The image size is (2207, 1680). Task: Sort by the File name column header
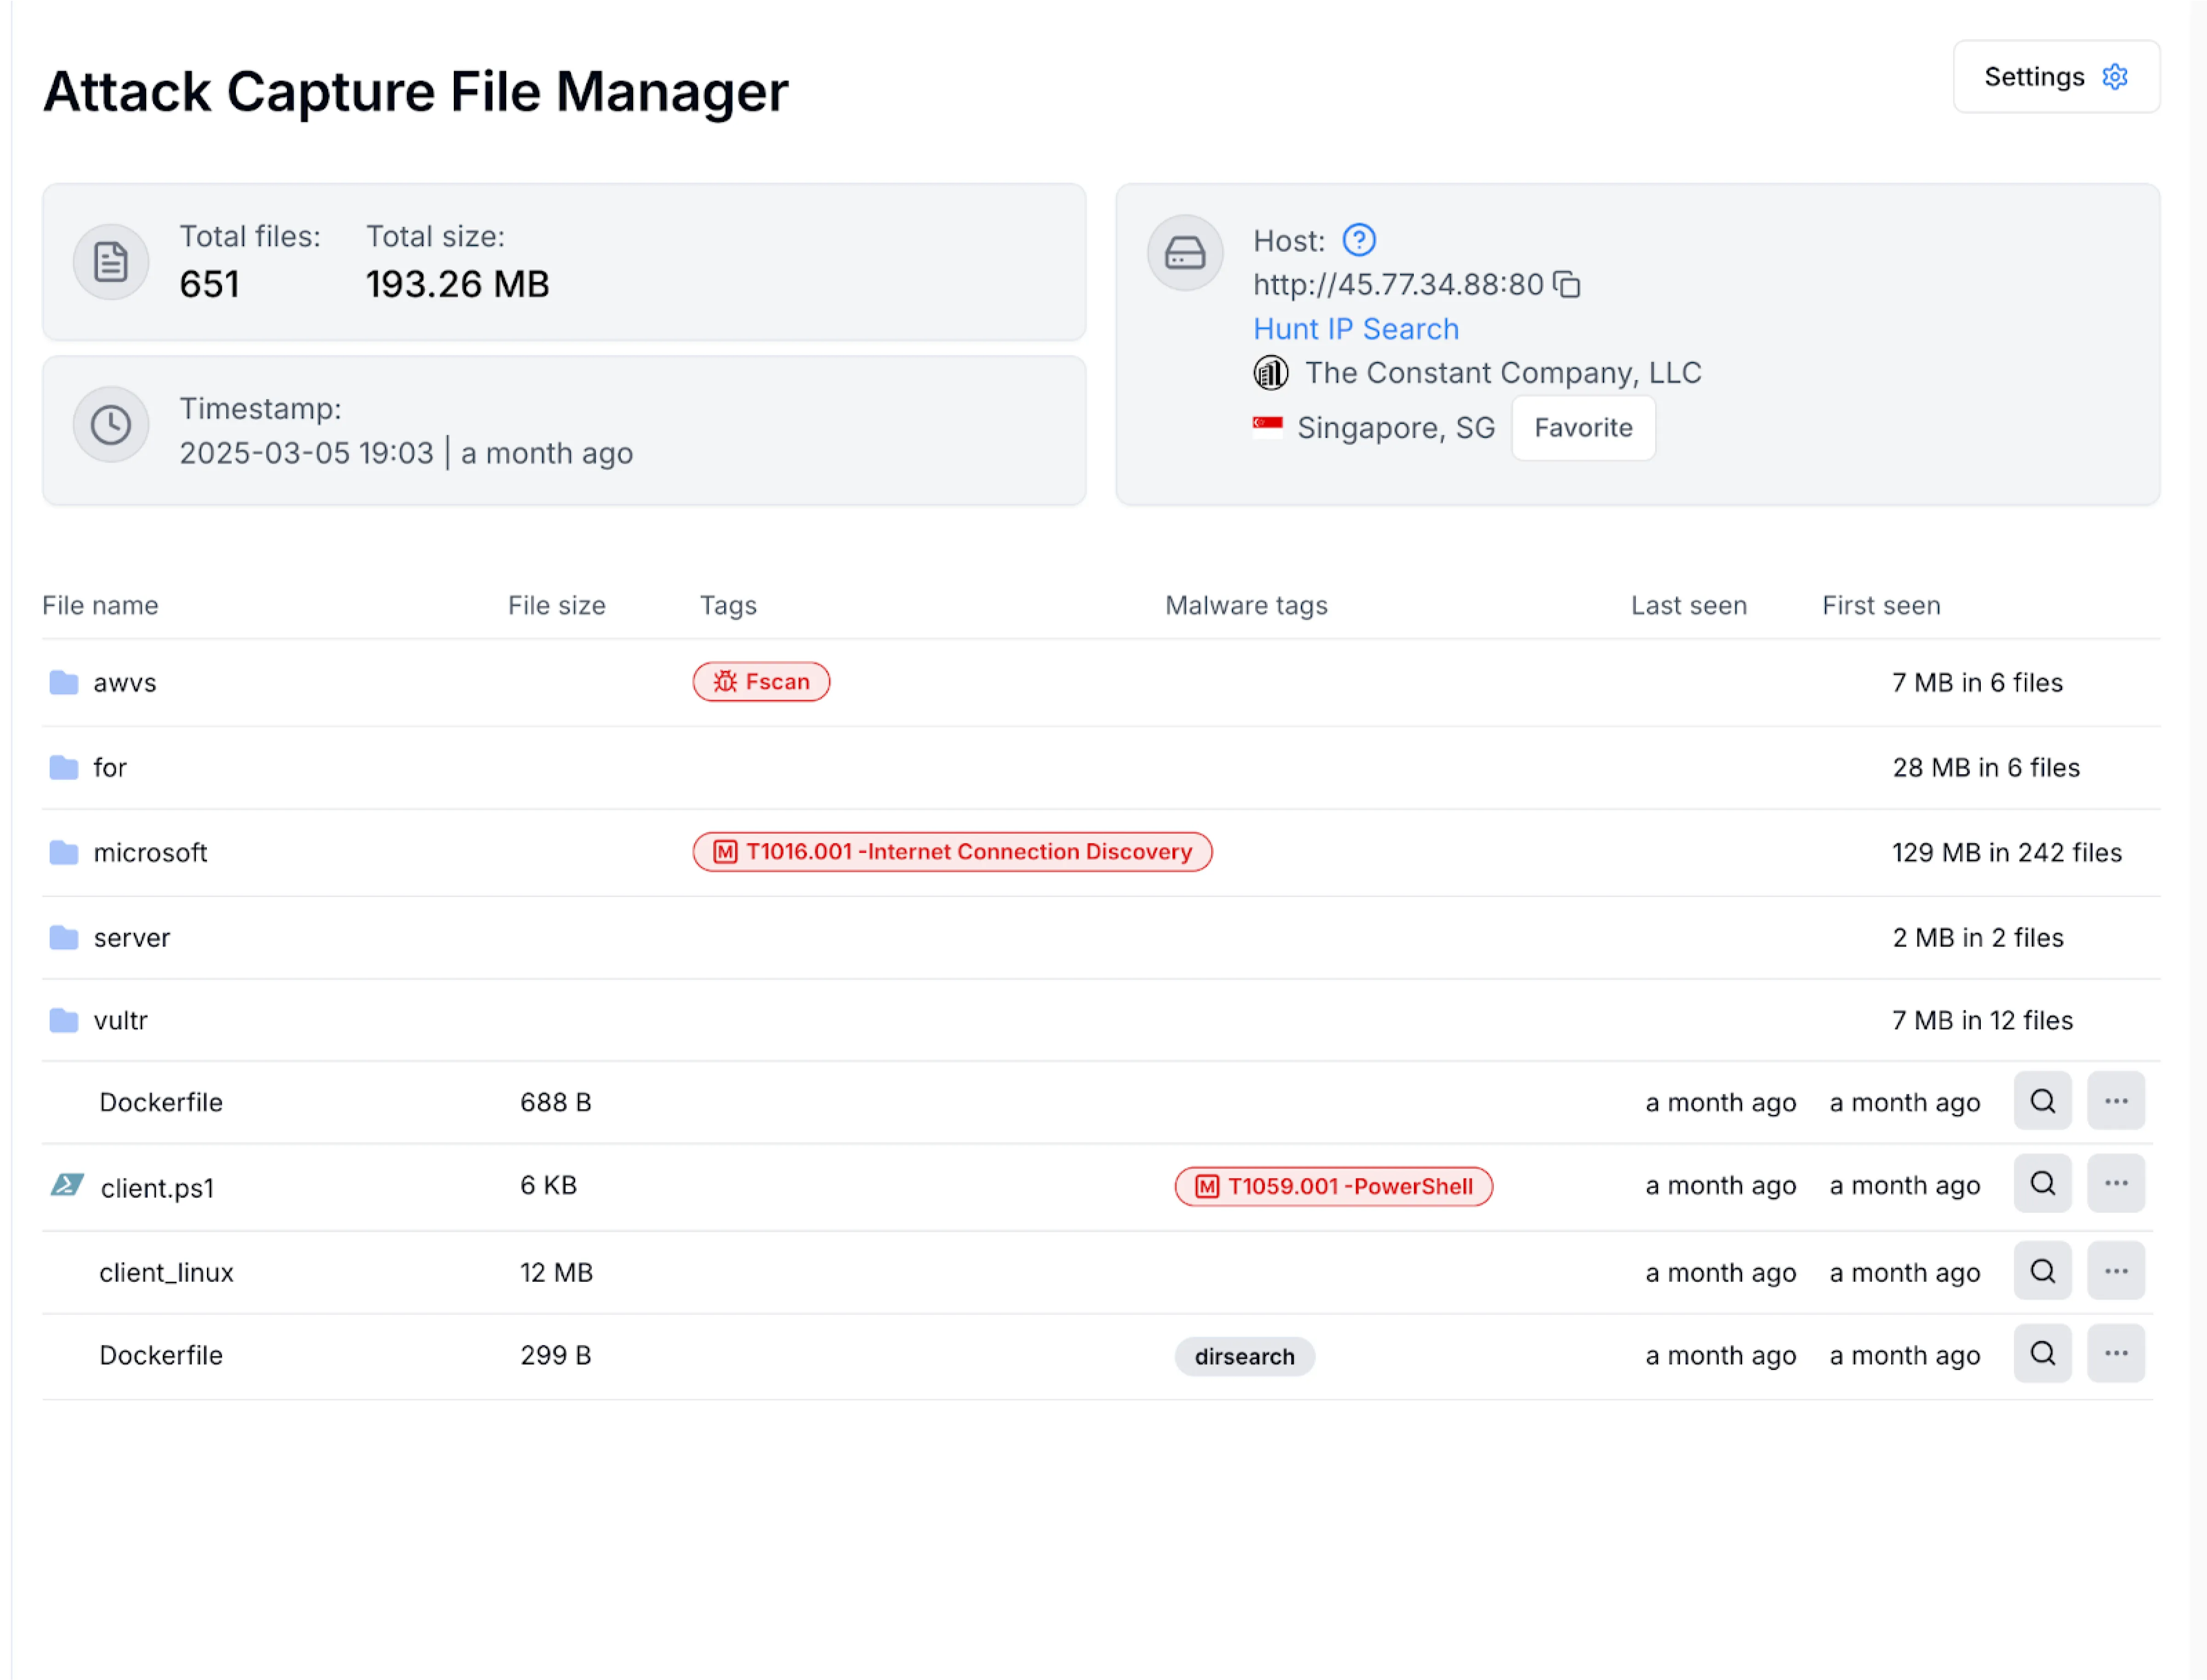(100, 606)
